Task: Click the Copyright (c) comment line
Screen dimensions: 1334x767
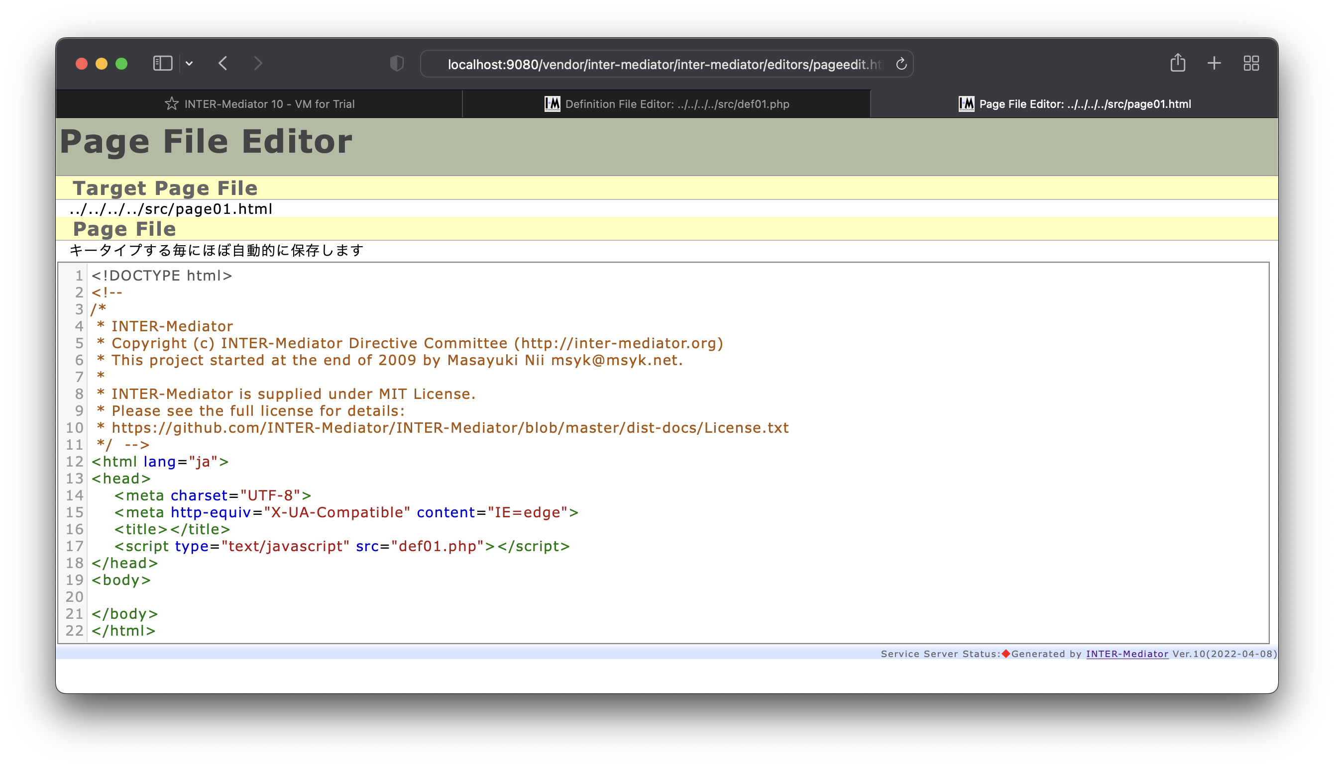Action: coord(410,344)
